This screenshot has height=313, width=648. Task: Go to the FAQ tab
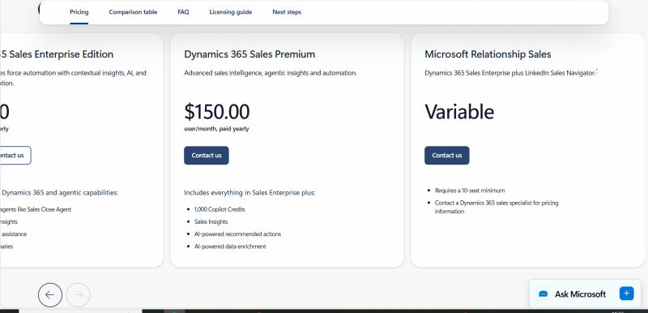click(x=183, y=12)
